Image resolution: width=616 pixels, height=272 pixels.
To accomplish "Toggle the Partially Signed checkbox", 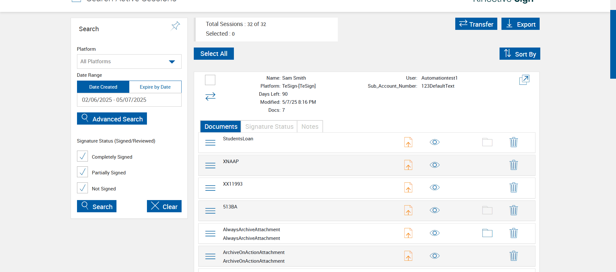I will coord(82,172).
